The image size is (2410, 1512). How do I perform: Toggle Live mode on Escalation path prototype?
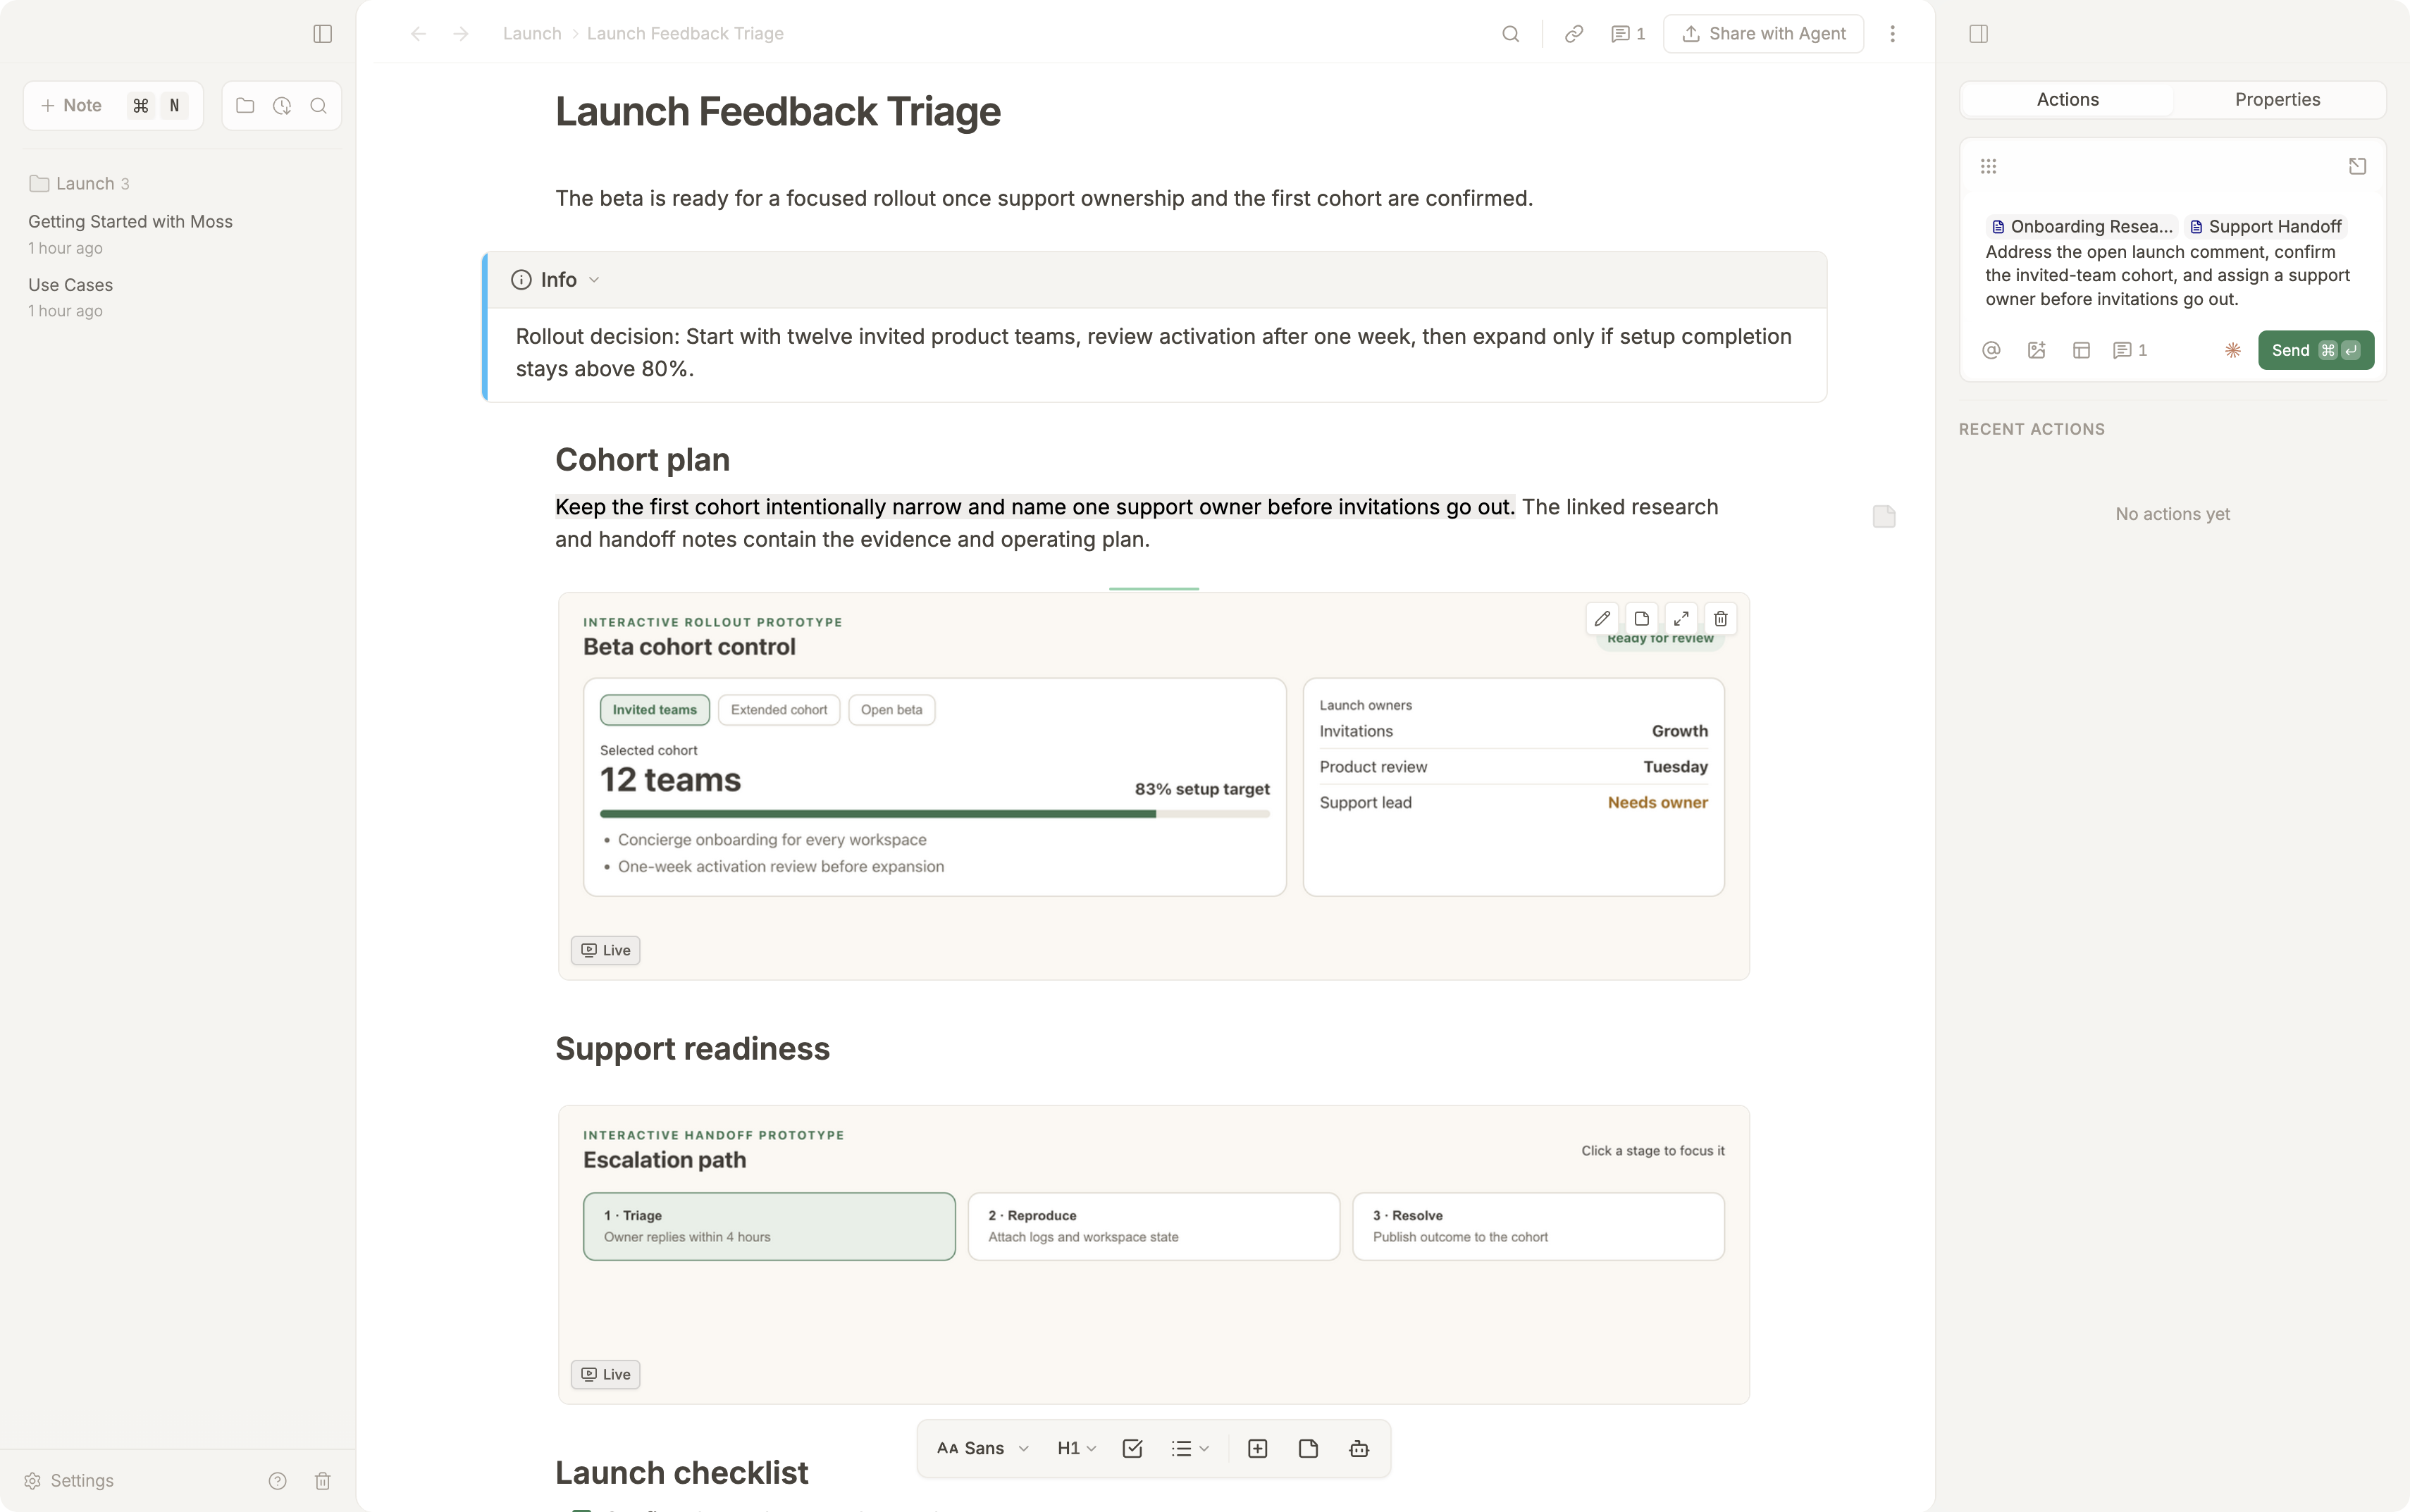pyautogui.click(x=605, y=1374)
